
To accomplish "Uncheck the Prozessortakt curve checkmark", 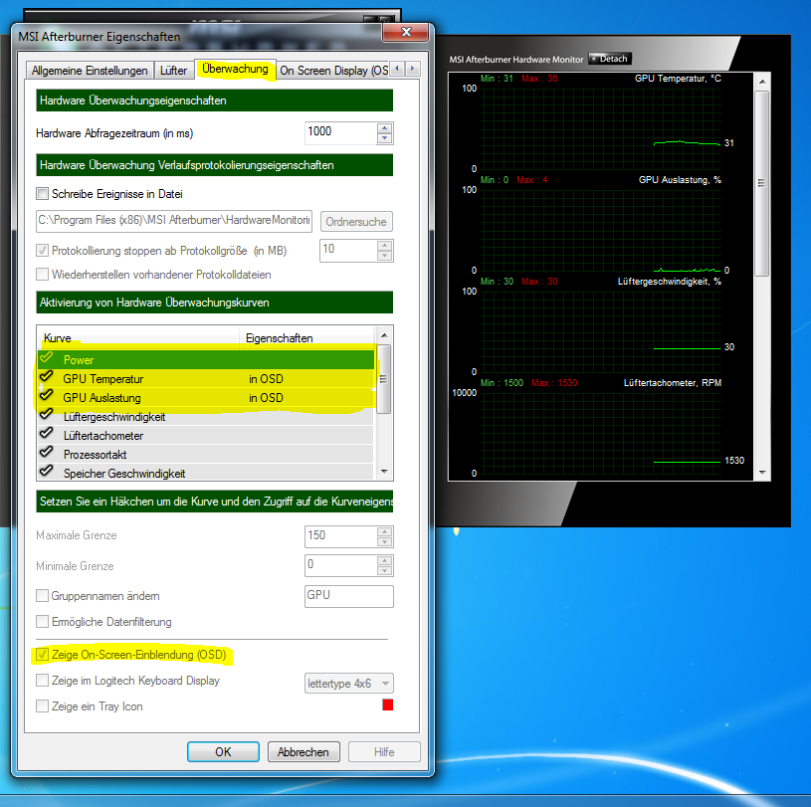I will point(47,452).
